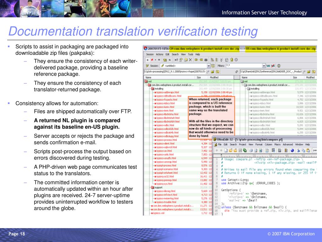Image resolution: width=322 pixels, height=242 pixels.
Task: Click the back arrow in UltraEdit toolbar
Action: [x=216, y=150]
